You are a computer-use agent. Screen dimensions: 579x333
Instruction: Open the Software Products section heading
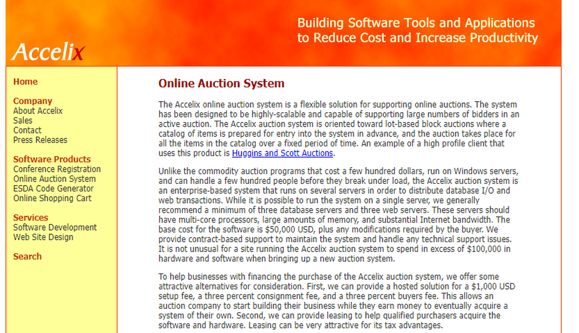(x=52, y=160)
